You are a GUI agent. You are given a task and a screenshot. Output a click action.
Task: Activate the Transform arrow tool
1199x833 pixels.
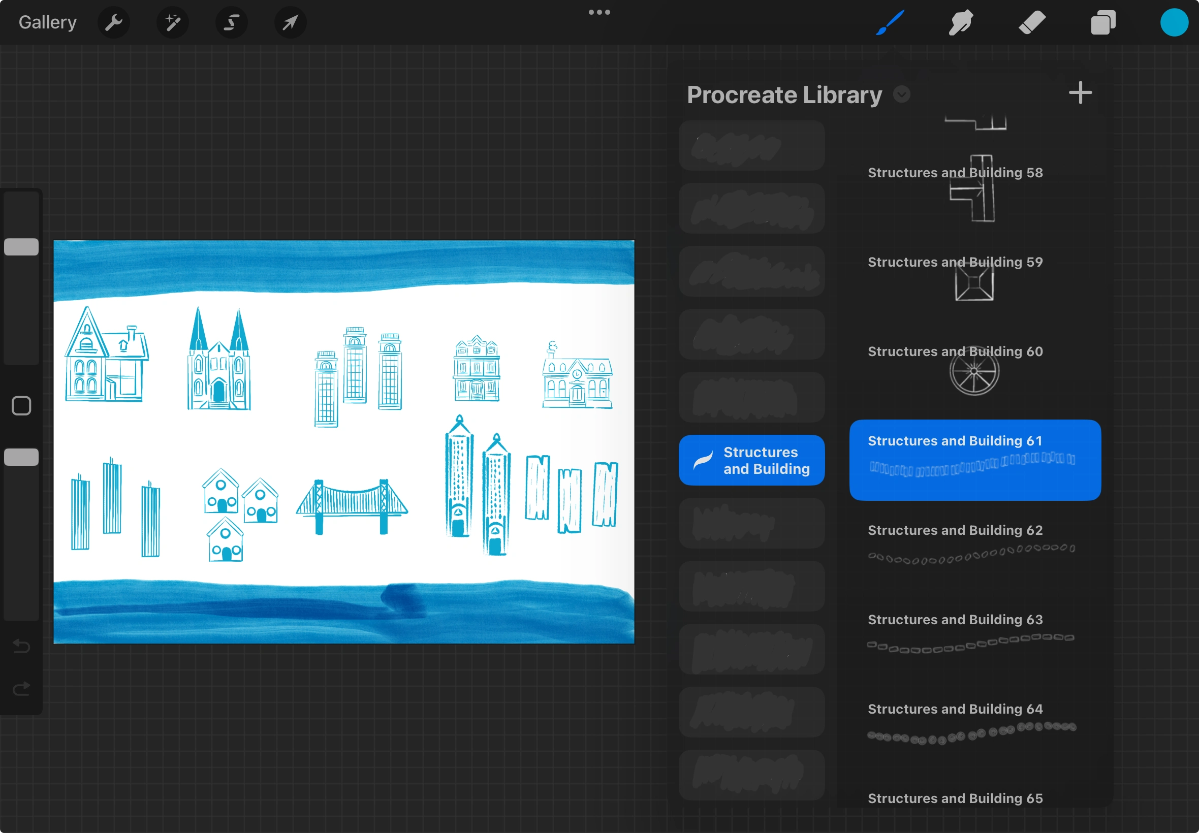click(x=290, y=22)
